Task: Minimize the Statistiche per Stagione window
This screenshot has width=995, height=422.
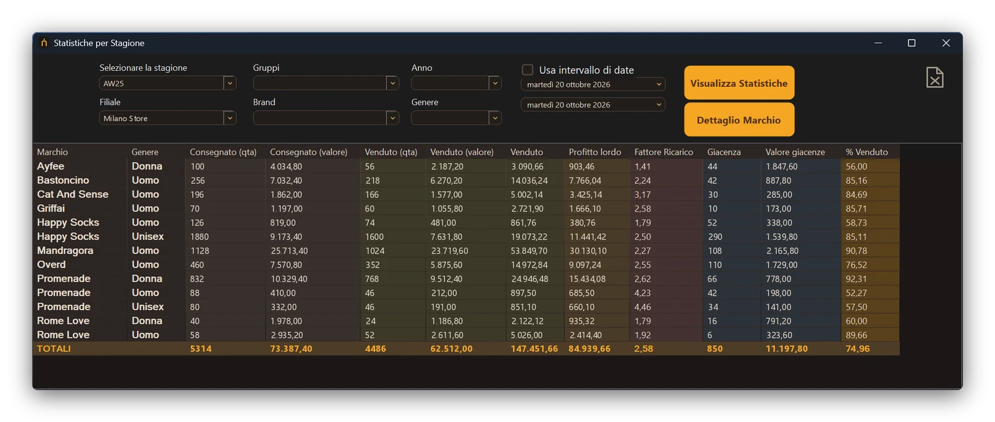Action: [878, 43]
